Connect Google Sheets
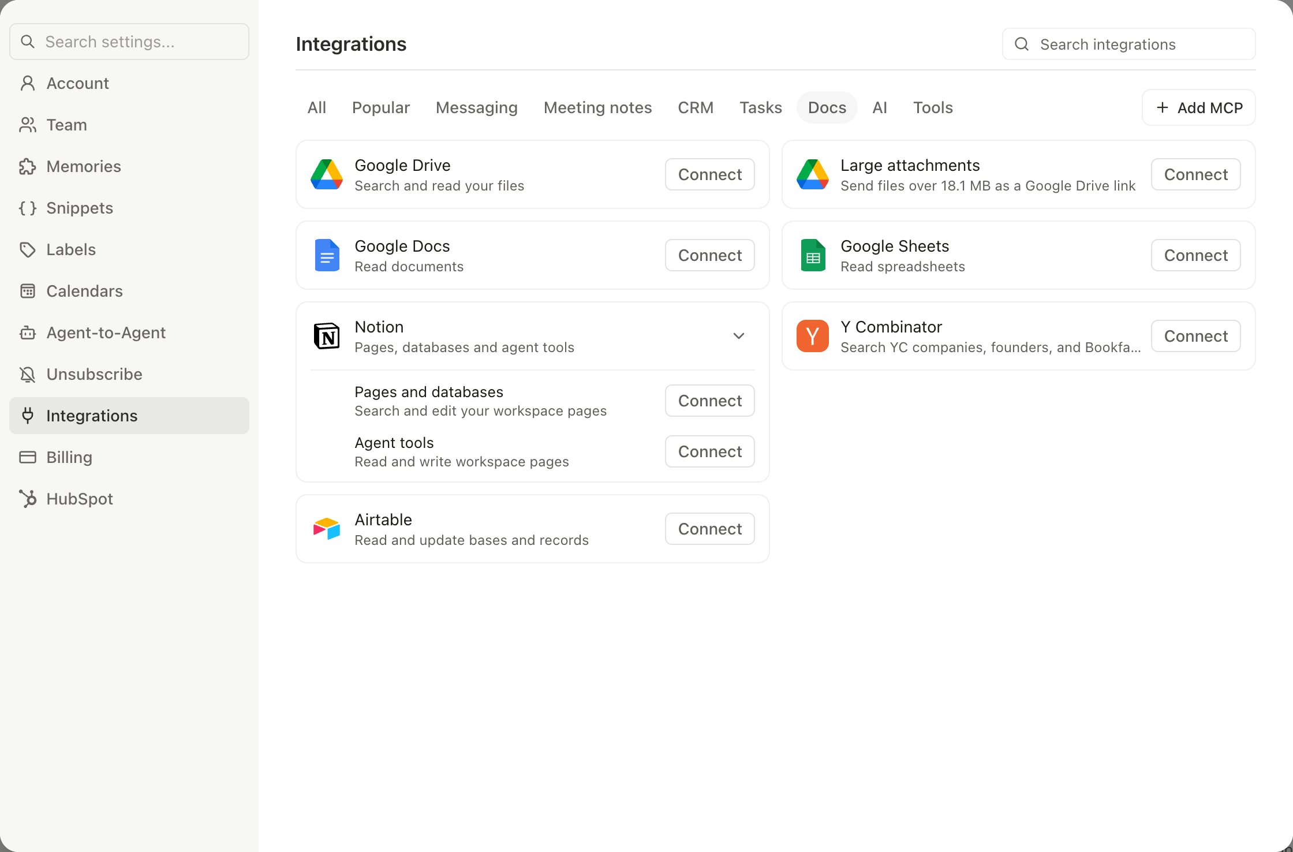The width and height of the screenshot is (1293, 852). [x=1196, y=255]
